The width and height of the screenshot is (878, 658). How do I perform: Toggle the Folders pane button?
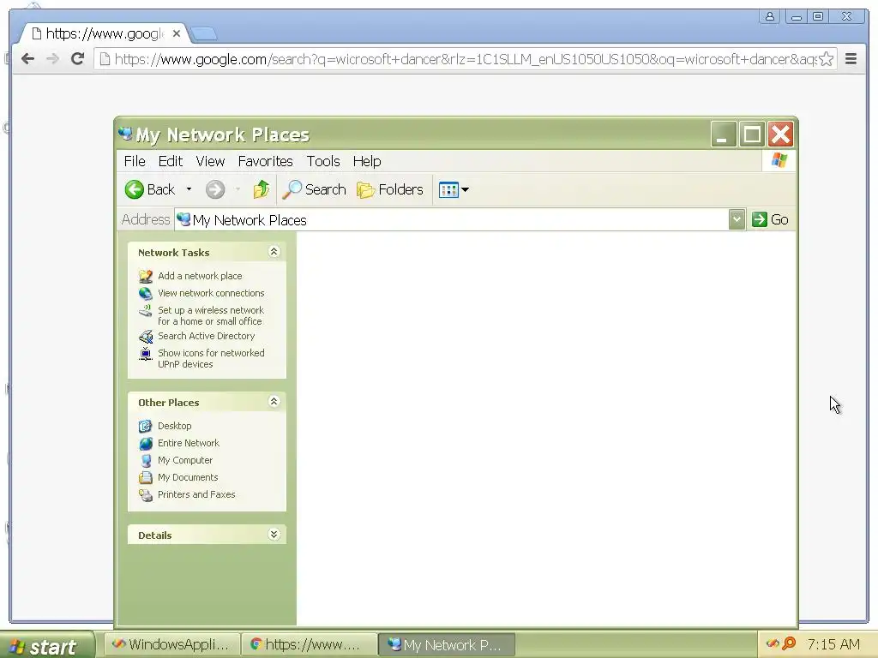pos(390,189)
